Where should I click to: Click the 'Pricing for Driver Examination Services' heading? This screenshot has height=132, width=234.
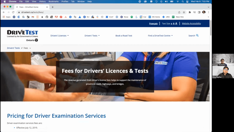56,116
